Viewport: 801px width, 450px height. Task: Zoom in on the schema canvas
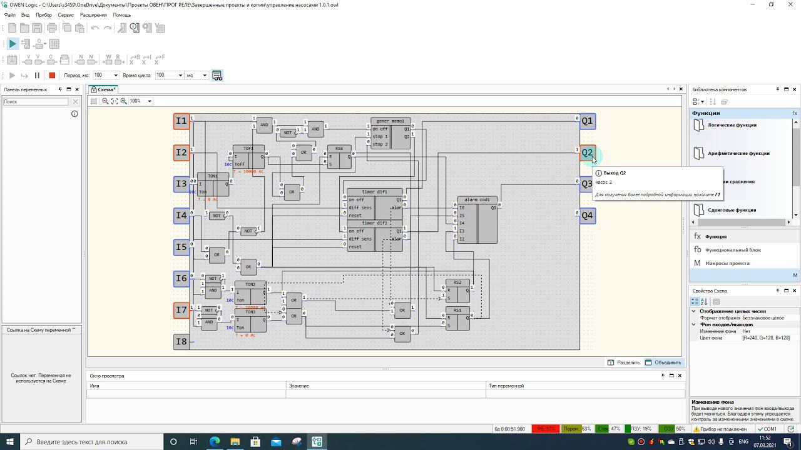124,101
